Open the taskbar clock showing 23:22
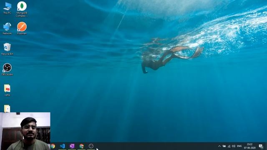The image size is (267, 150). coord(249,146)
